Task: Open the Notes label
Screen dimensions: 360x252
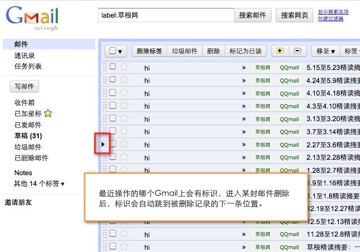Action: pos(23,173)
